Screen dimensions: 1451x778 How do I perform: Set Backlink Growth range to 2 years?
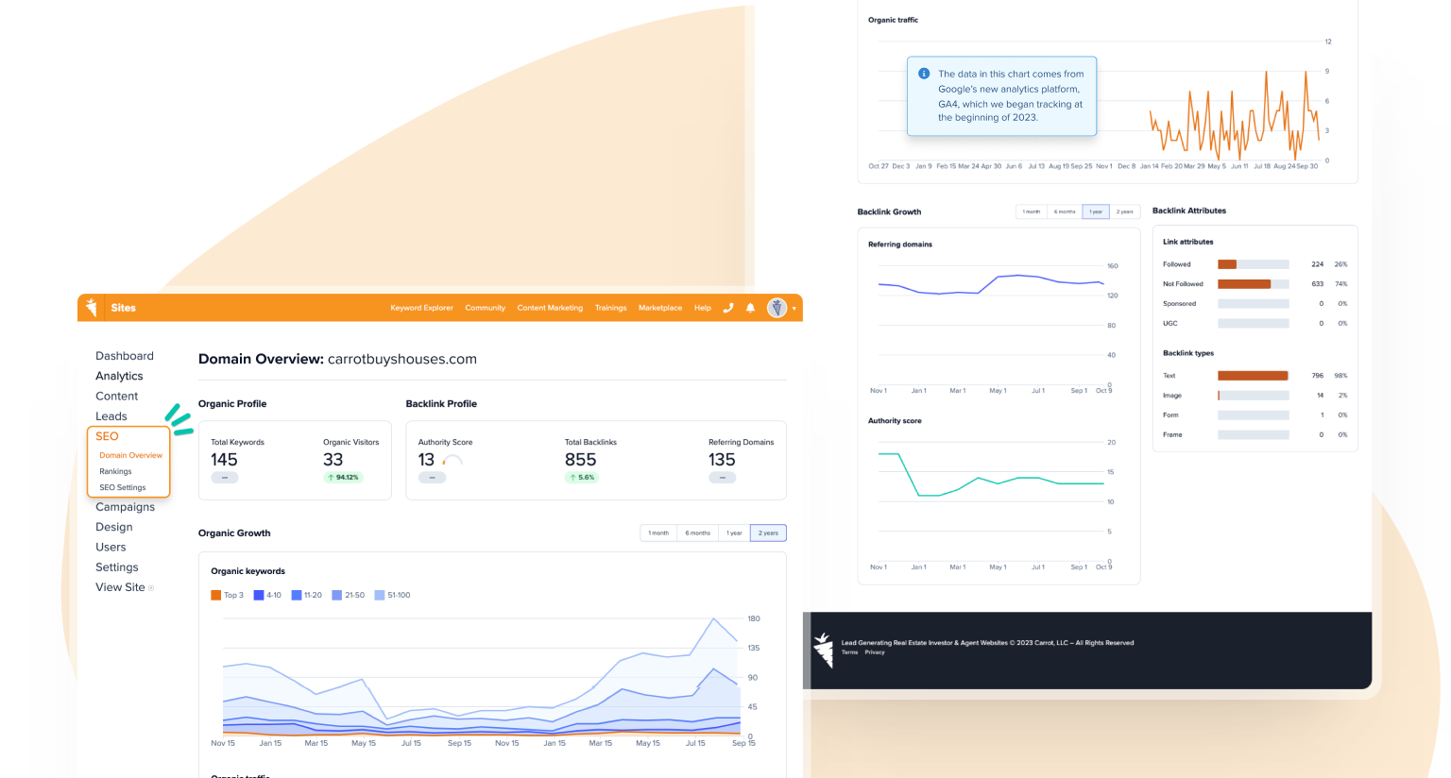pos(1125,211)
